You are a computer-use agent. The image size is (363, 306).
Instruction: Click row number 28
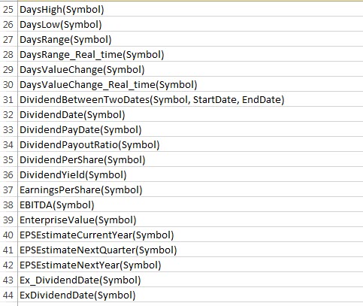8,54
